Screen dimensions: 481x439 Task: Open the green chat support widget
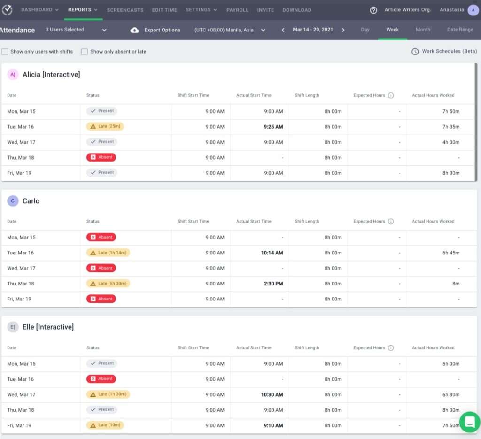(x=469, y=422)
